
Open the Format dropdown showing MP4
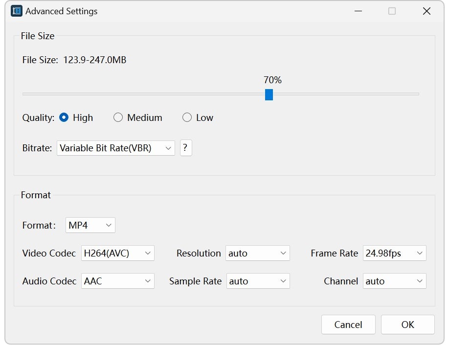(90, 225)
